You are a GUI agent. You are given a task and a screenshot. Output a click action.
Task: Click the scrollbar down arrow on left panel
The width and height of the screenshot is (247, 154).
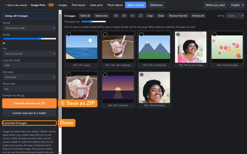(x=60, y=152)
